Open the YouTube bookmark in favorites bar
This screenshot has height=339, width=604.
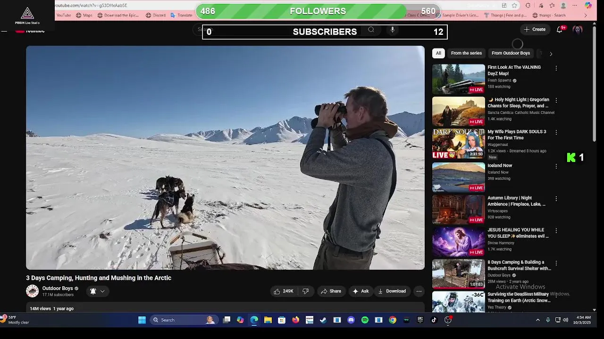(x=63, y=15)
